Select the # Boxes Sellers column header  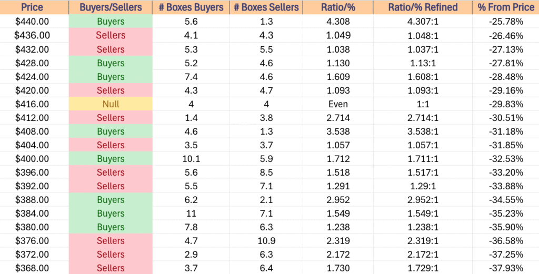(x=266, y=7)
